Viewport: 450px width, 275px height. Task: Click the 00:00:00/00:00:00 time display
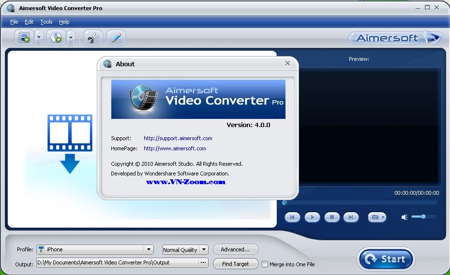(x=417, y=193)
